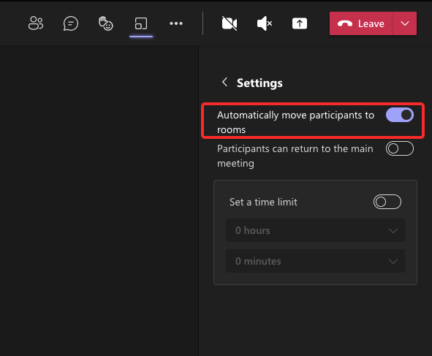This screenshot has height=356, width=432.
Task: Click the chevron in the minutes field
Action: click(x=393, y=261)
